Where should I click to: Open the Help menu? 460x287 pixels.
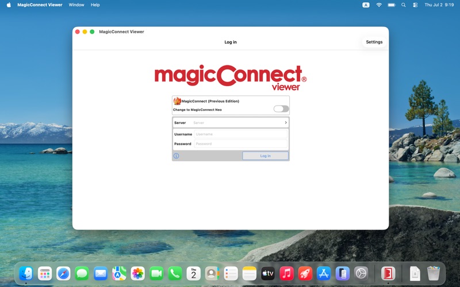point(95,5)
